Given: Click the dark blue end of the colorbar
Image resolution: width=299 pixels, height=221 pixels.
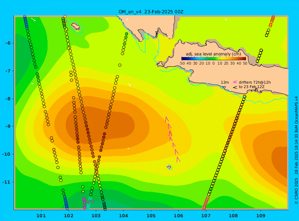Looking at the screenshot, I should [x=183, y=58].
